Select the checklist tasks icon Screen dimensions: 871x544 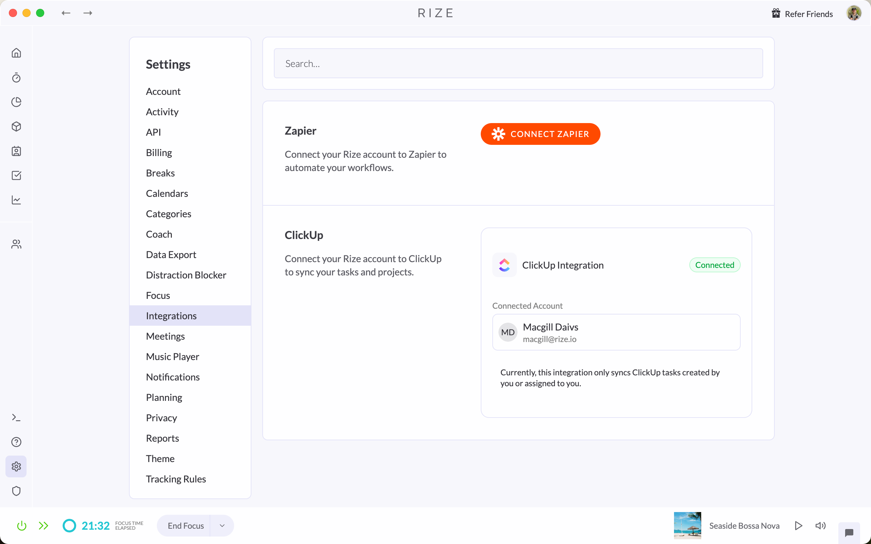click(x=16, y=175)
